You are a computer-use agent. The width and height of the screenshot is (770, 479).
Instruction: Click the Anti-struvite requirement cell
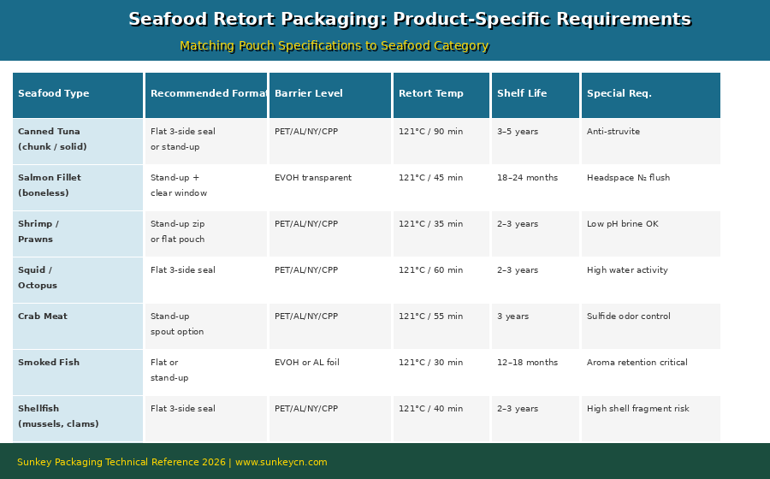613,132
